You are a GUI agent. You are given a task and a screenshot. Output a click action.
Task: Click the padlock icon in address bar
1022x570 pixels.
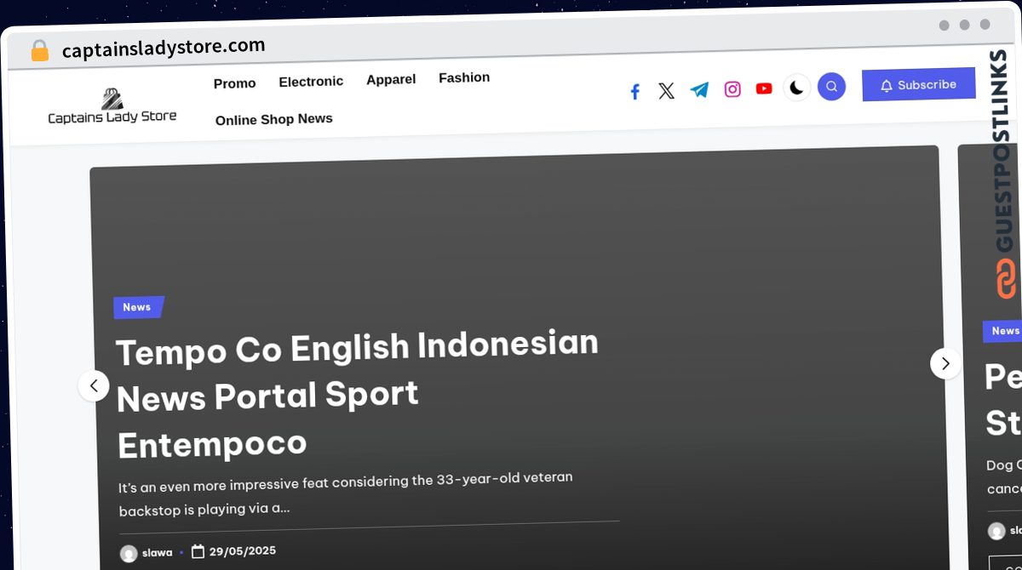pos(39,51)
